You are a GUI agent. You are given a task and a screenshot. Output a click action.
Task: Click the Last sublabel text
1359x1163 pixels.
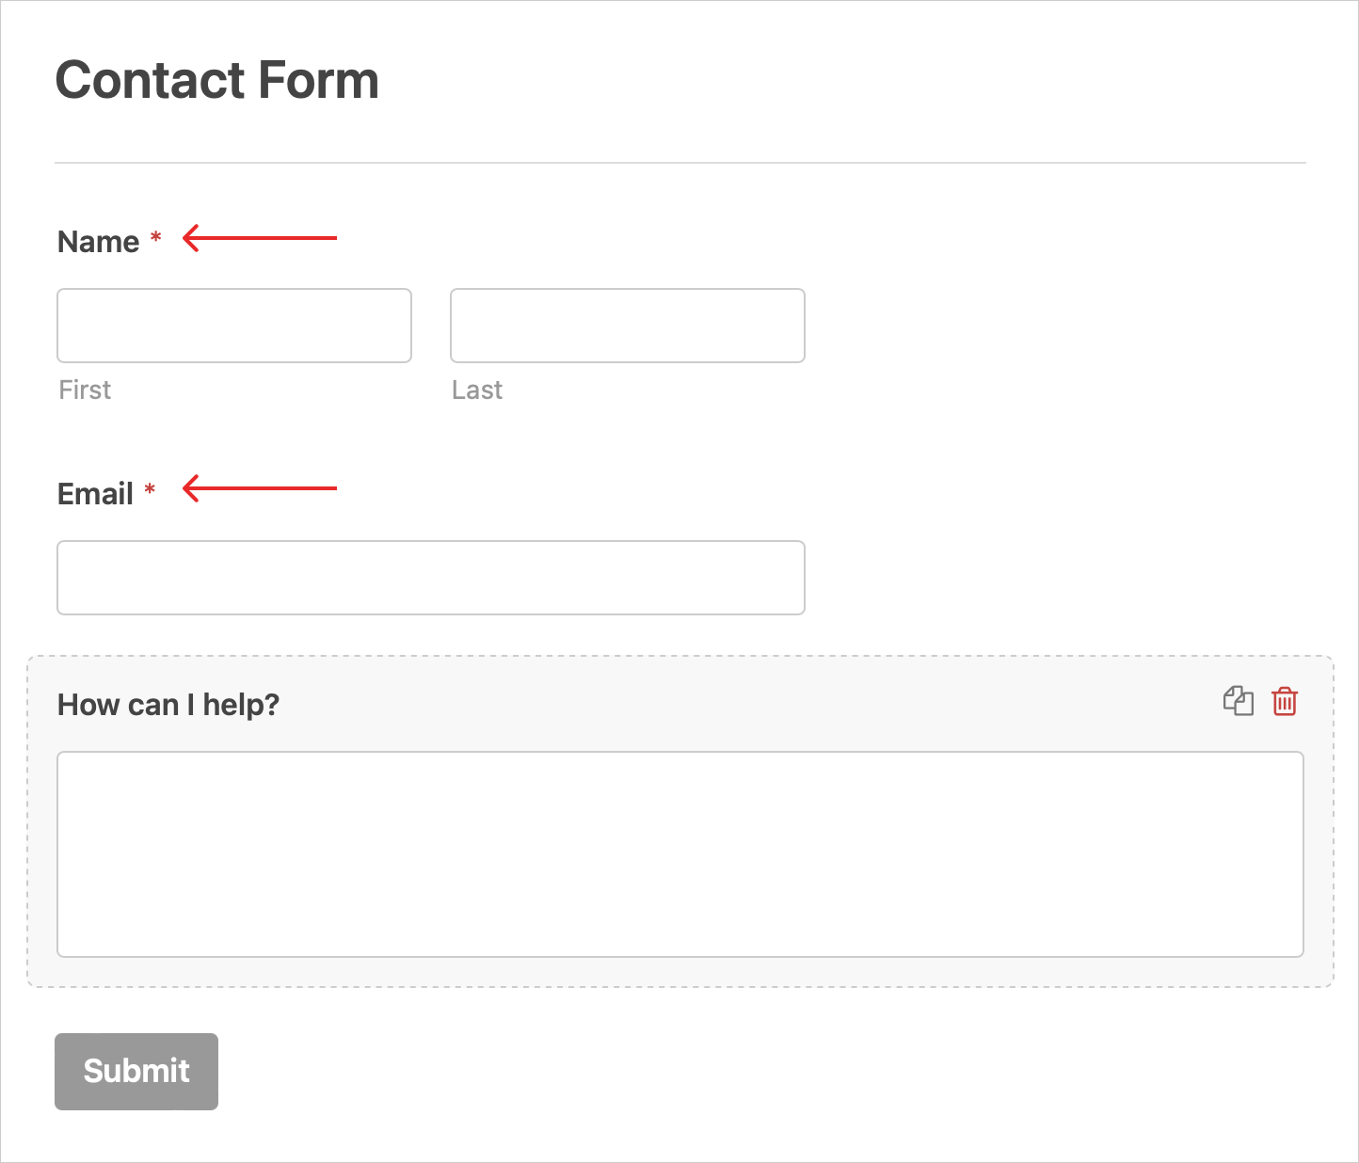pyautogui.click(x=477, y=390)
